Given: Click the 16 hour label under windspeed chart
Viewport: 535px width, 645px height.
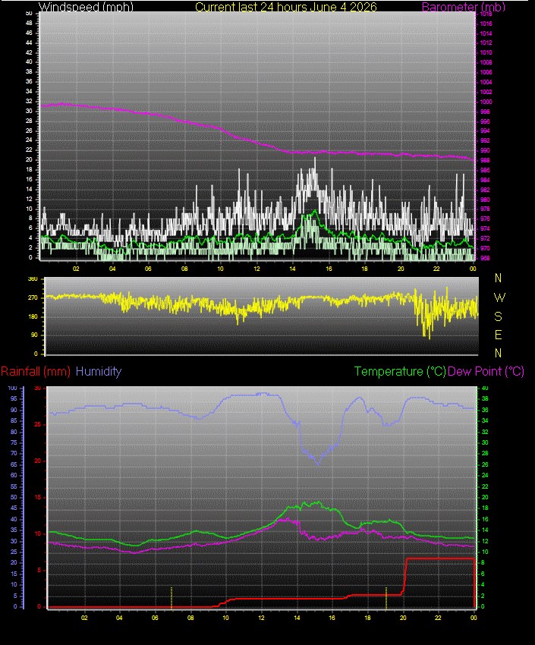Looking at the screenshot, I should (x=329, y=269).
